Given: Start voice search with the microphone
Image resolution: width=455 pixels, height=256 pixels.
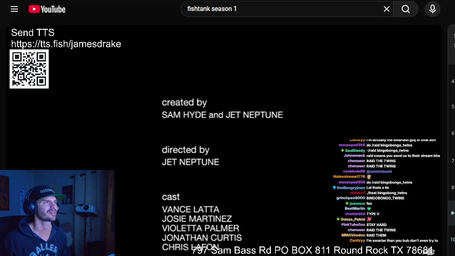Looking at the screenshot, I should click(433, 9).
